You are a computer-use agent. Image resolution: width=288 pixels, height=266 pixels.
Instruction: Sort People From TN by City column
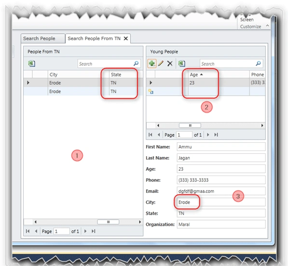point(79,74)
